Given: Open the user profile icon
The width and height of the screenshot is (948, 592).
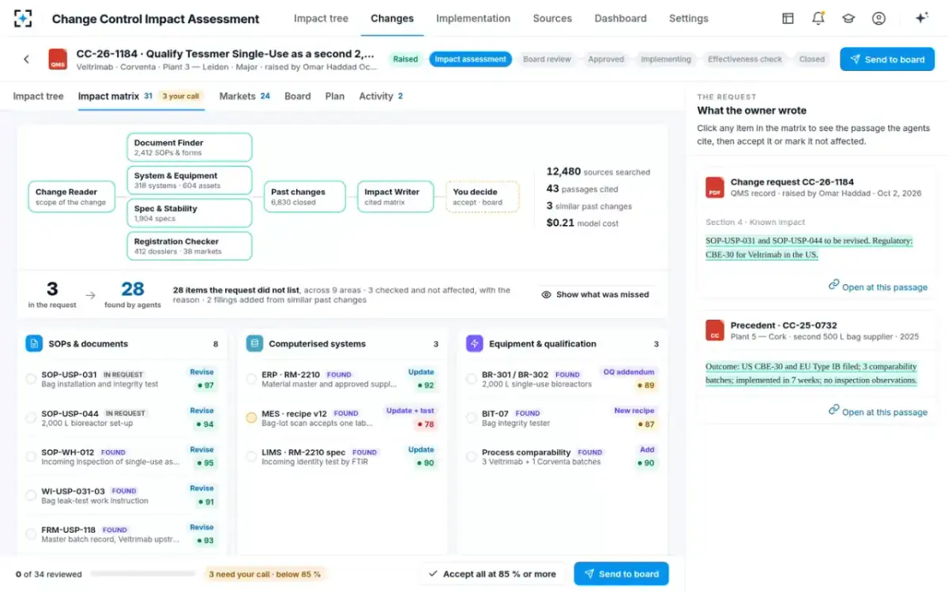Looking at the screenshot, I should (x=878, y=18).
